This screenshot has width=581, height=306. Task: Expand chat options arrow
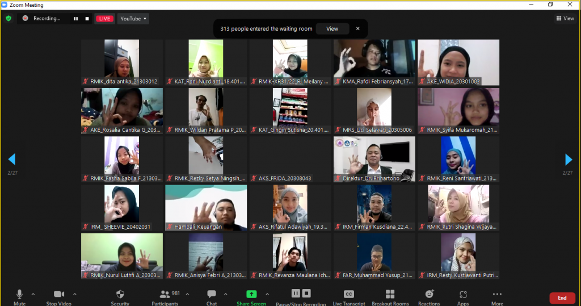tap(225, 294)
